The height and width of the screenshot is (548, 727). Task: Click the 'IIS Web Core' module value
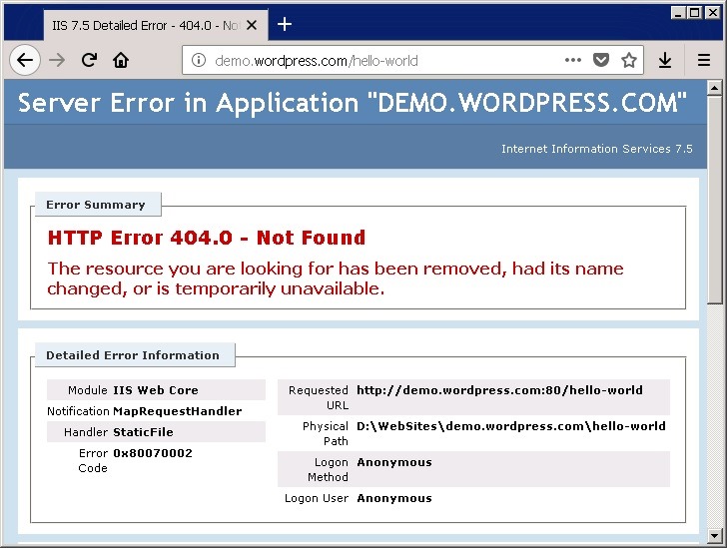[x=156, y=390]
